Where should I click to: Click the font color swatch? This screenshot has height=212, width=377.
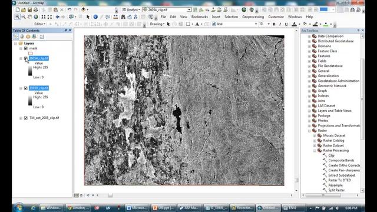(x=295, y=24)
